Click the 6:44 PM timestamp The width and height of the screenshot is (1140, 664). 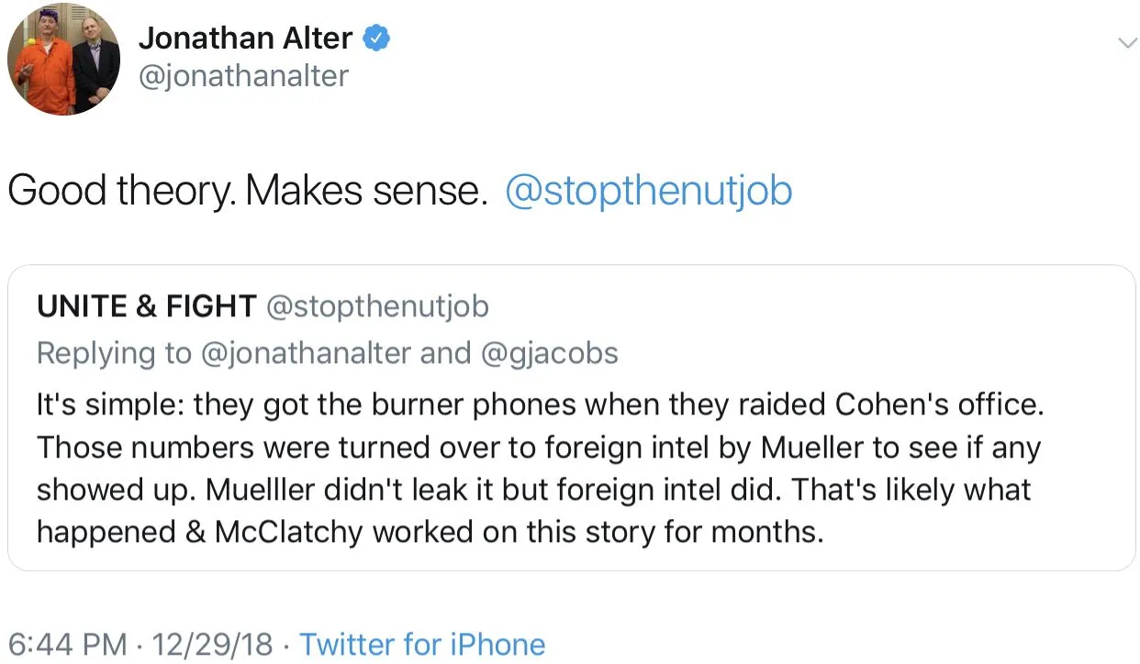pyautogui.click(x=67, y=644)
